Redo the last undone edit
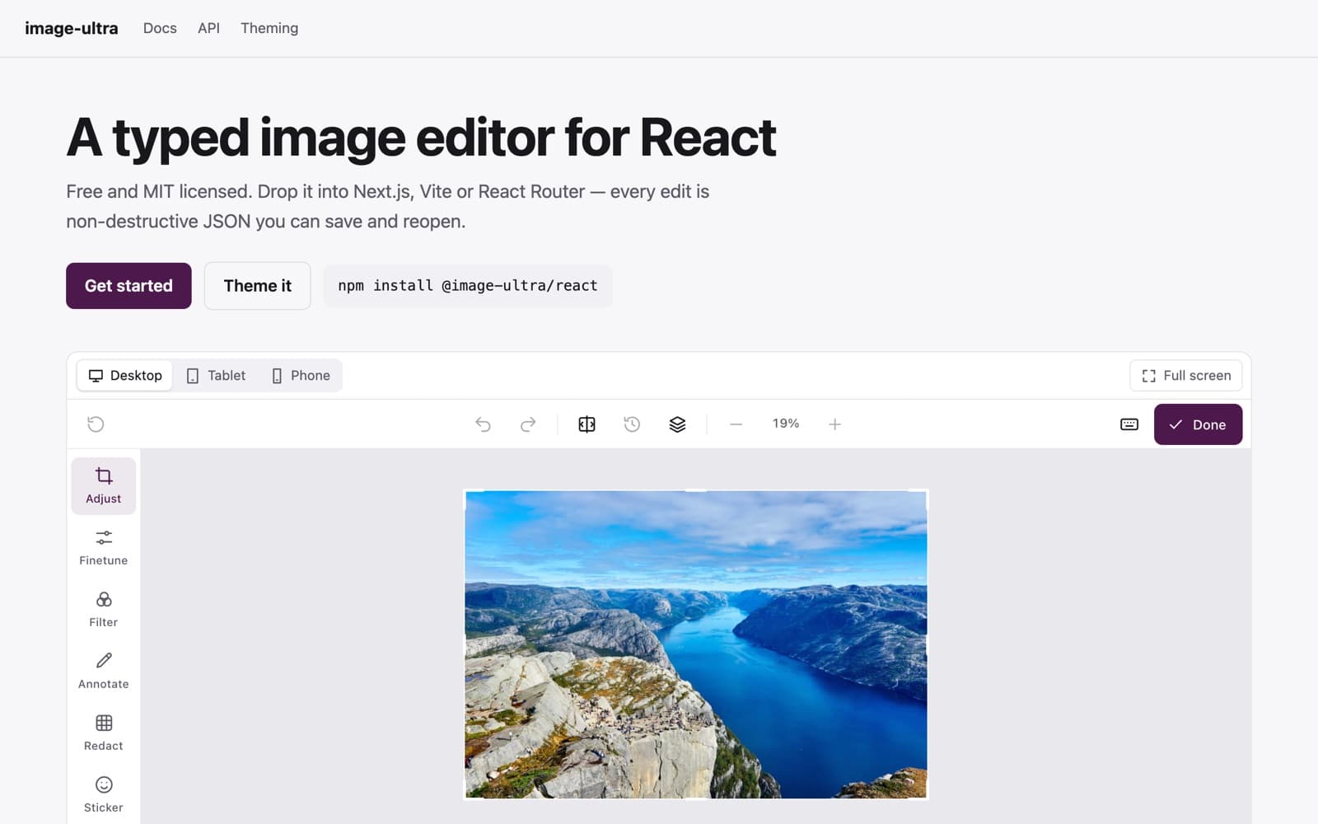 tap(528, 424)
